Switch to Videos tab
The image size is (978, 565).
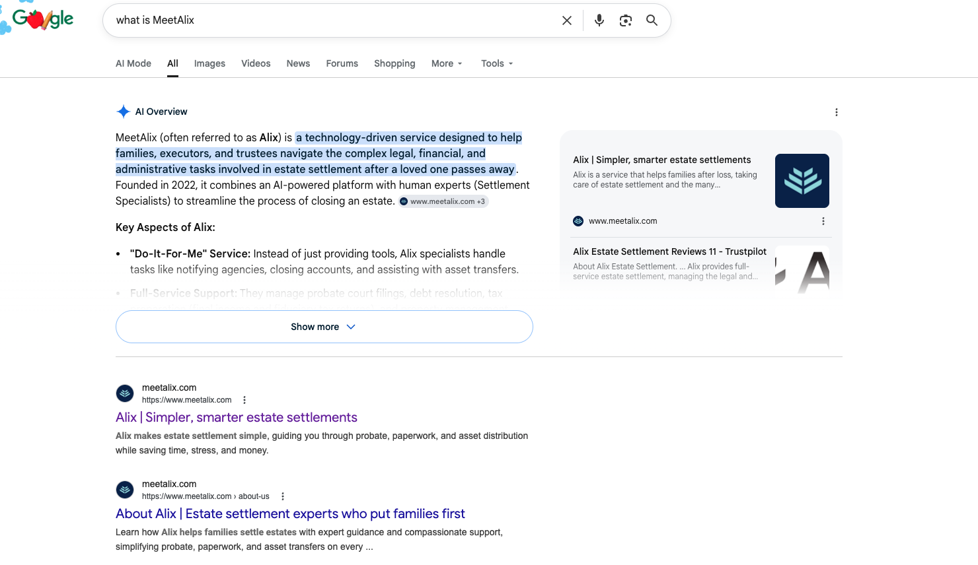[256, 63]
